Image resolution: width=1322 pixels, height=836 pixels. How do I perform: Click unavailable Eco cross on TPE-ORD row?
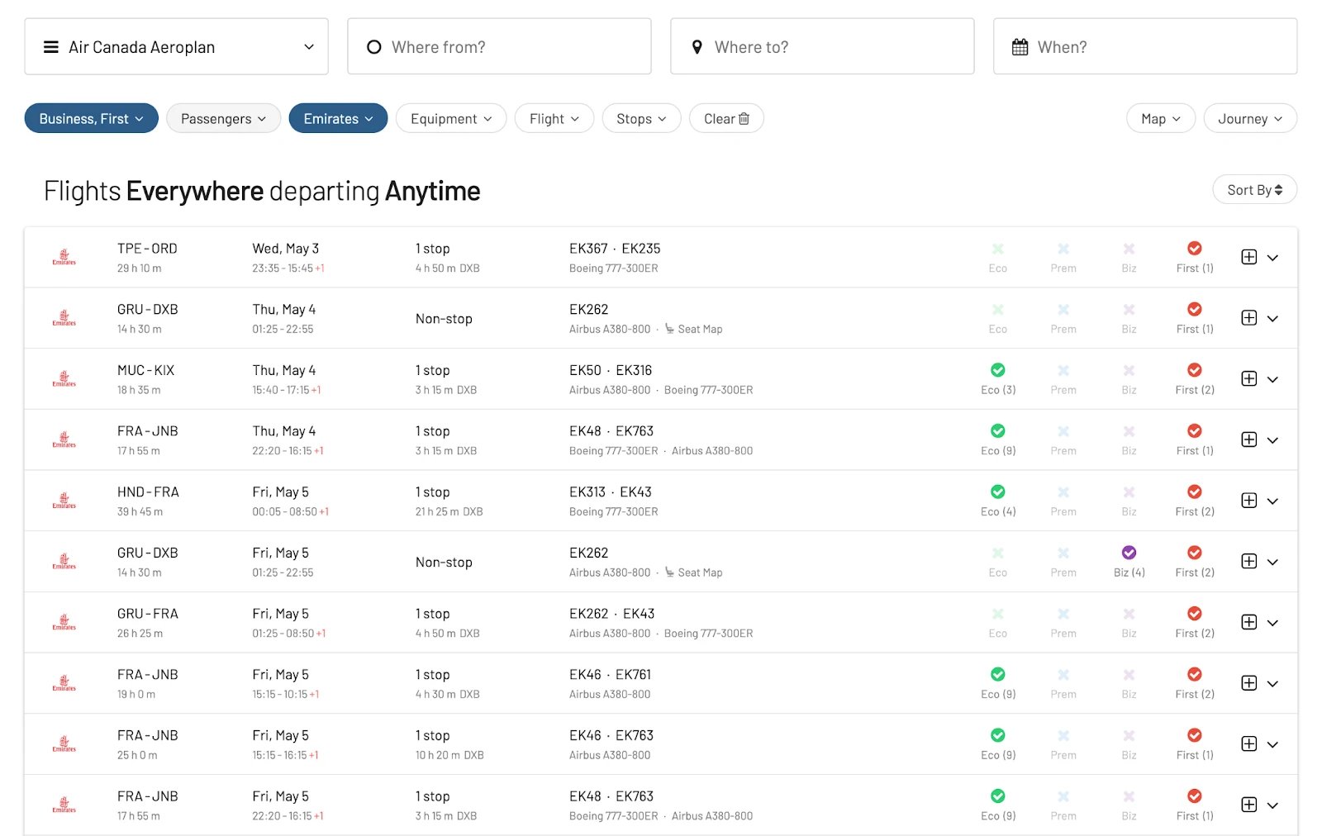[998, 249]
